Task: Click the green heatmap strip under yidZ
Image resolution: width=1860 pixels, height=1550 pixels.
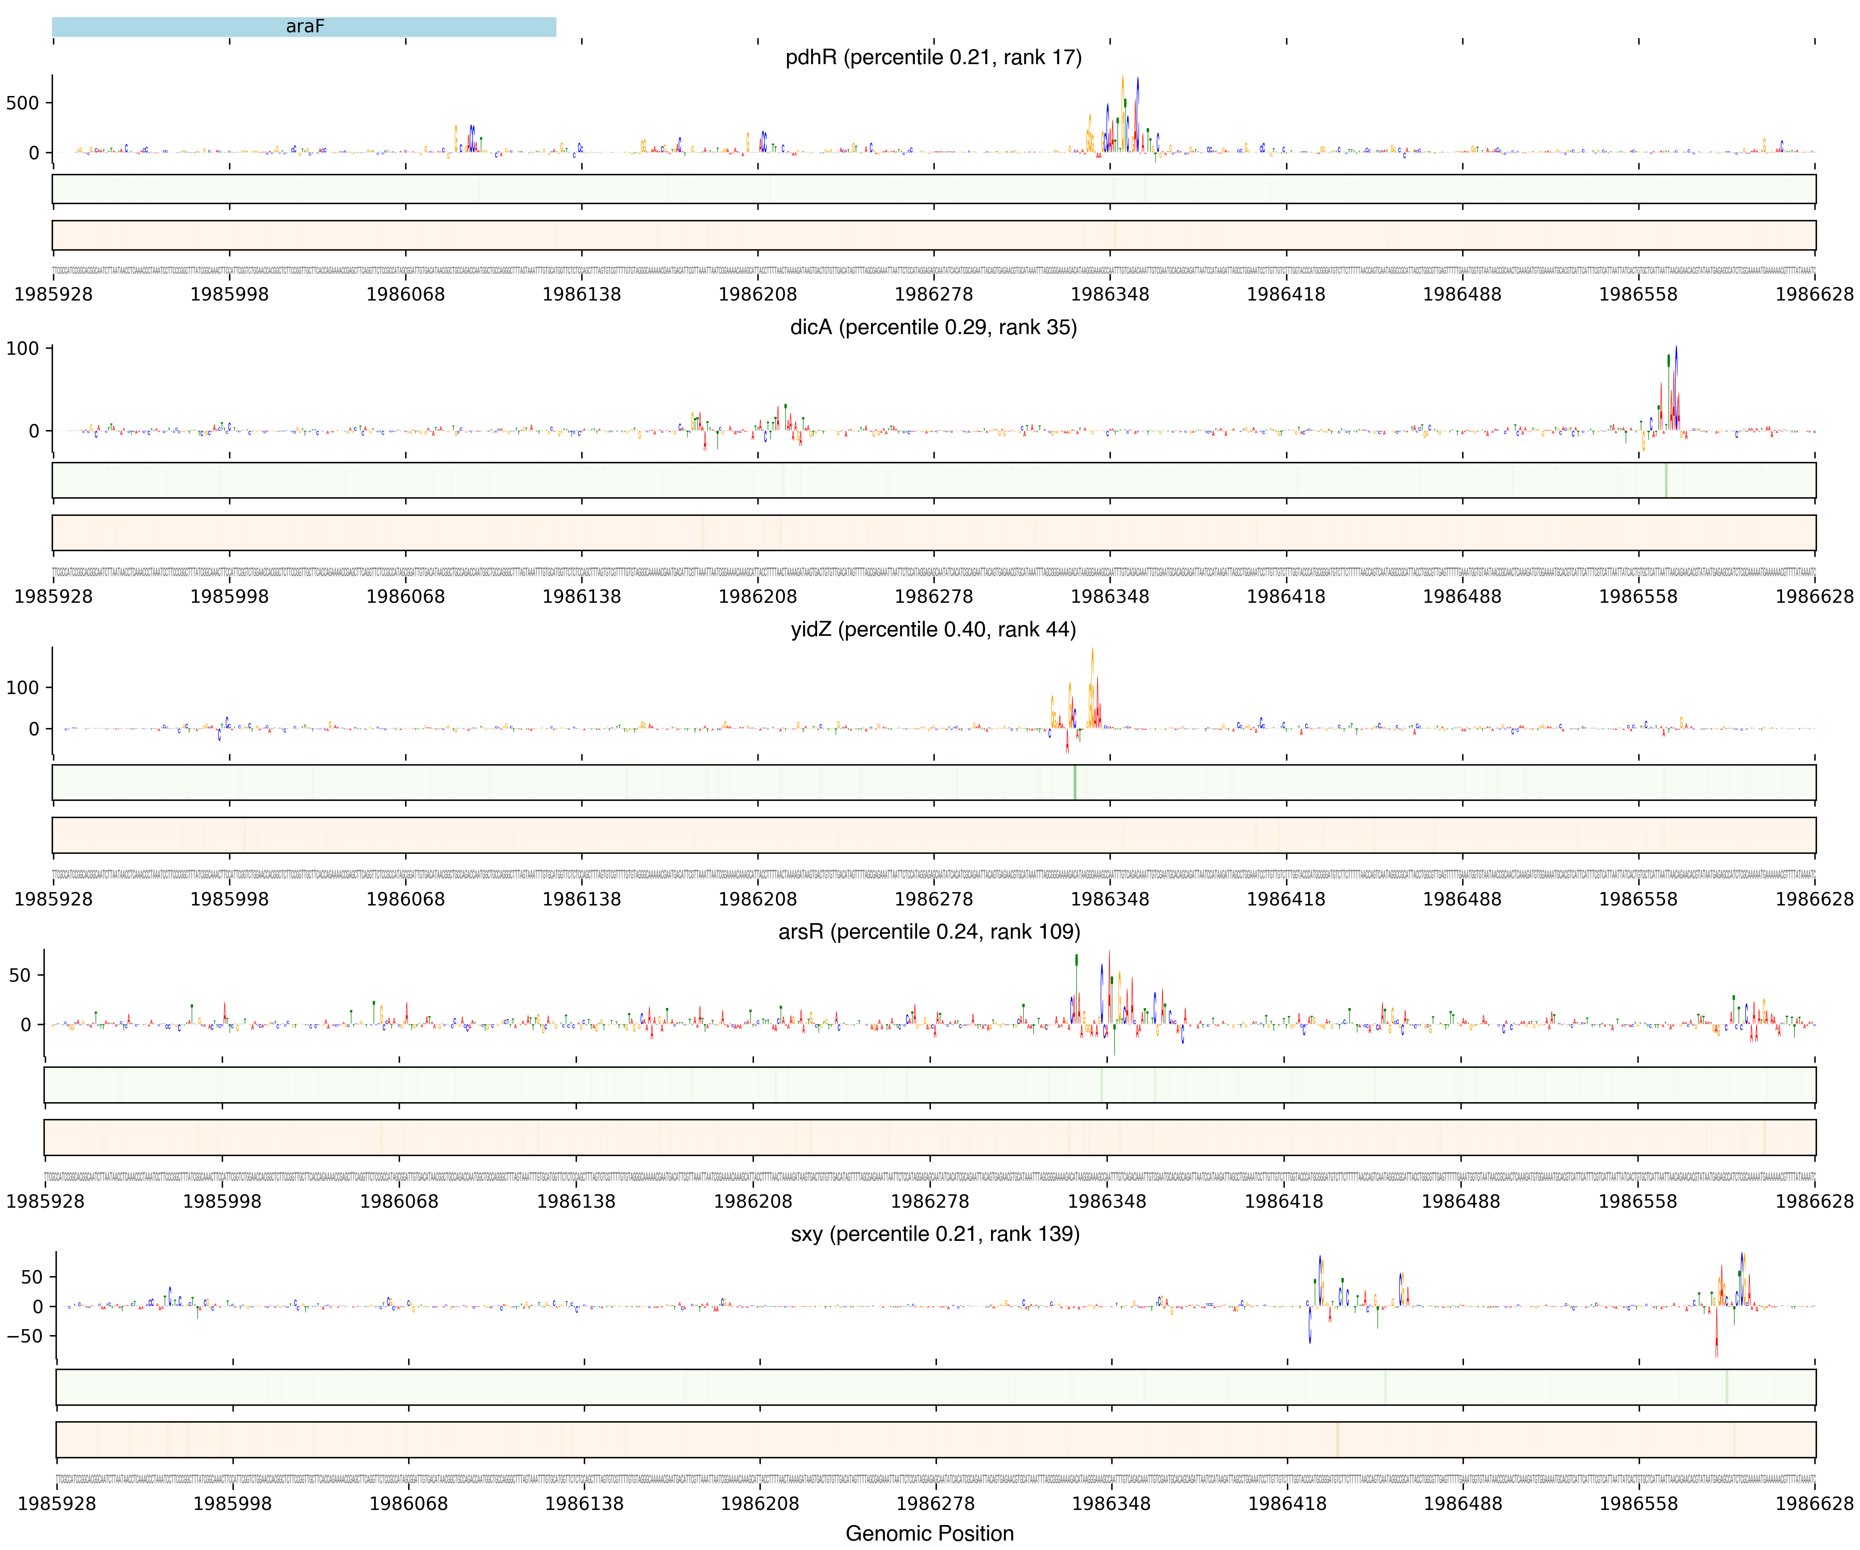Action: click(934, 782)
